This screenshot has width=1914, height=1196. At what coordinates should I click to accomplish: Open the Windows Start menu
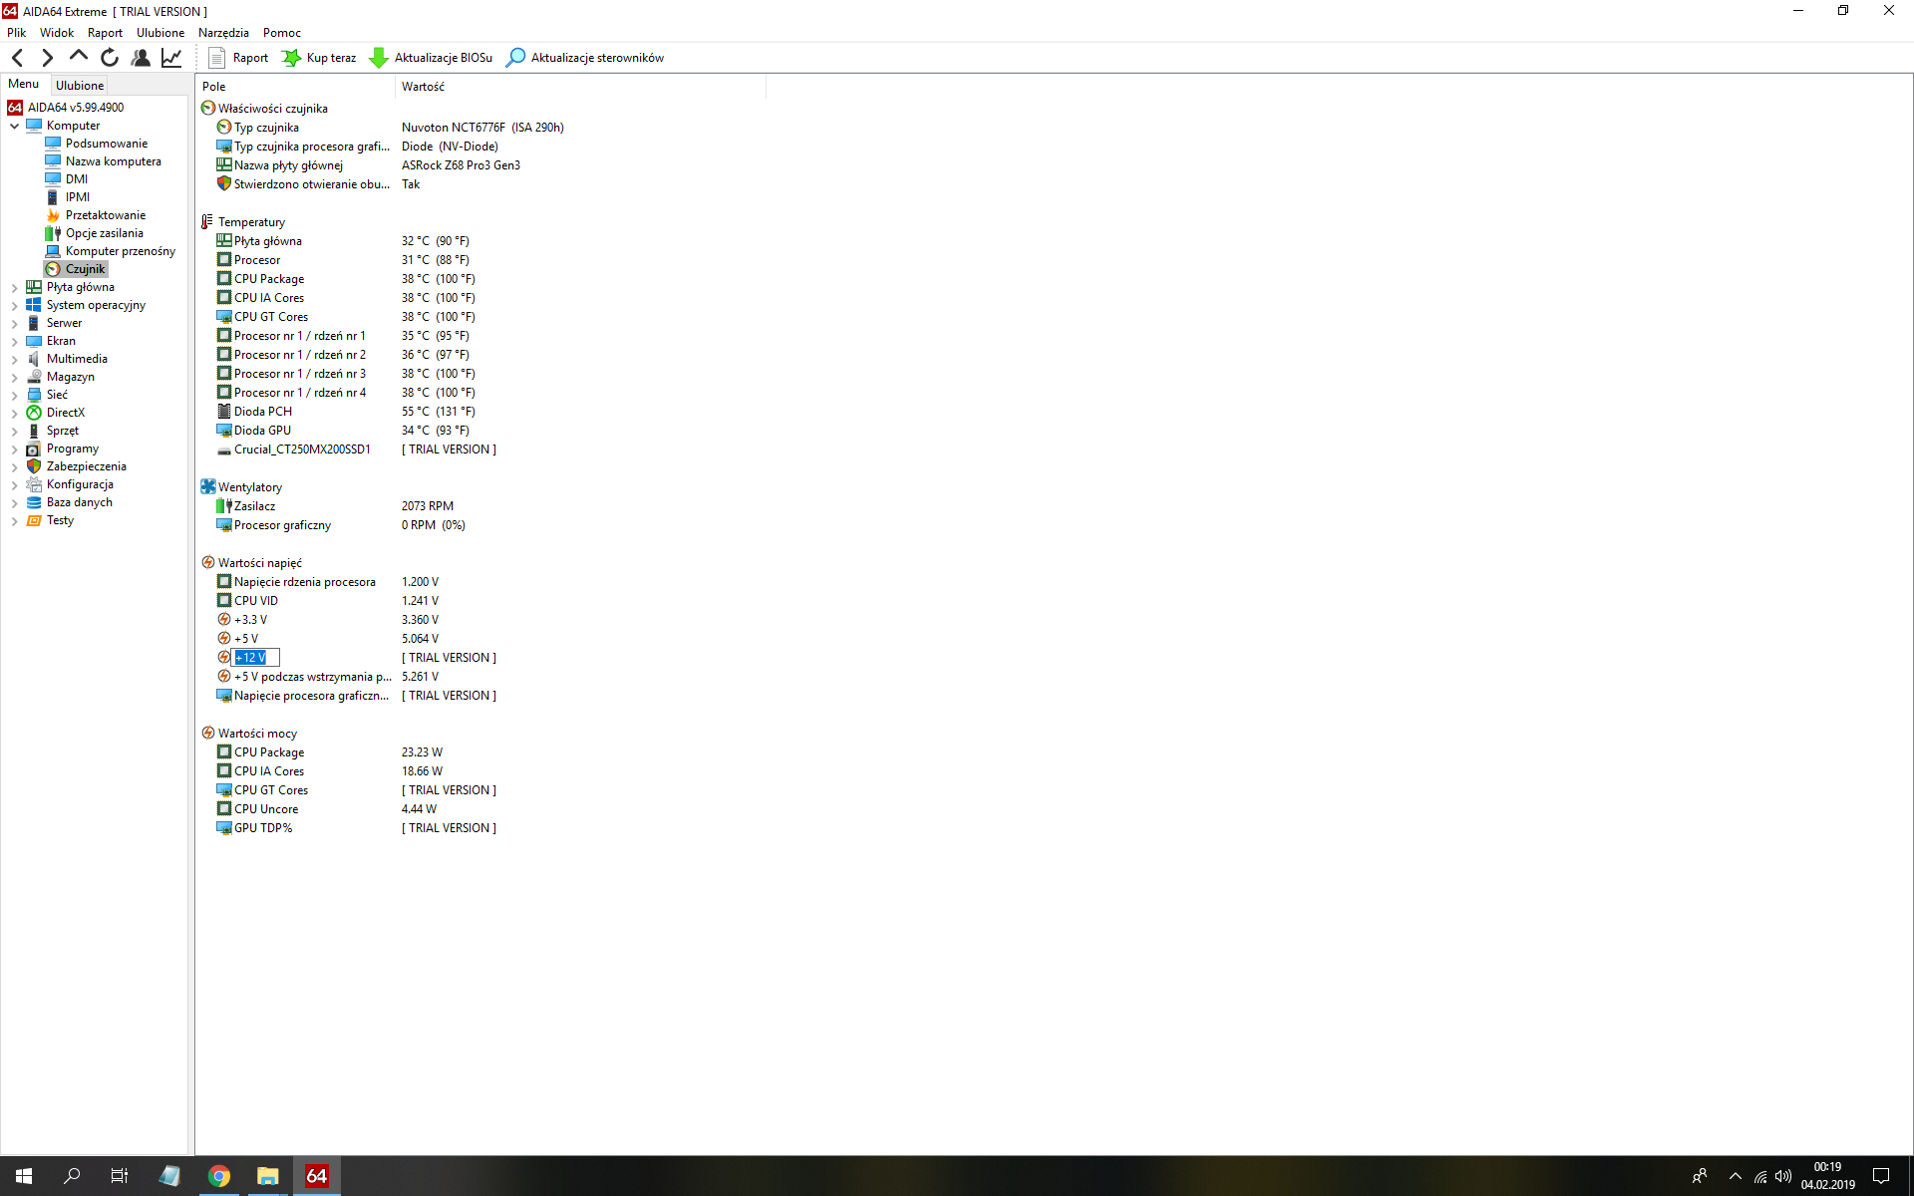pyautogui.click(x=24, y=1176)
